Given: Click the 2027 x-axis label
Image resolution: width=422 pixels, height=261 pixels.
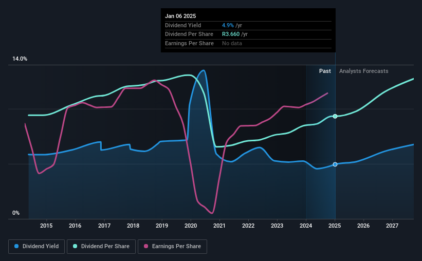Looking at the screenshot, I should pos(392,226).
